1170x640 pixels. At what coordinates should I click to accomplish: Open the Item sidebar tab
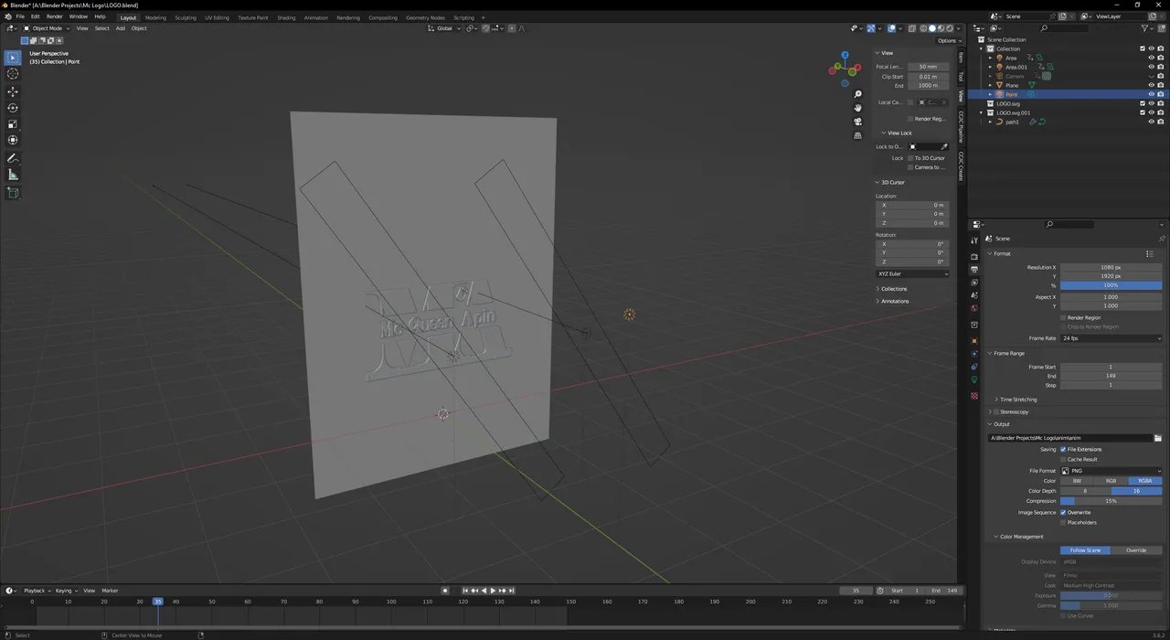[961, 57]
